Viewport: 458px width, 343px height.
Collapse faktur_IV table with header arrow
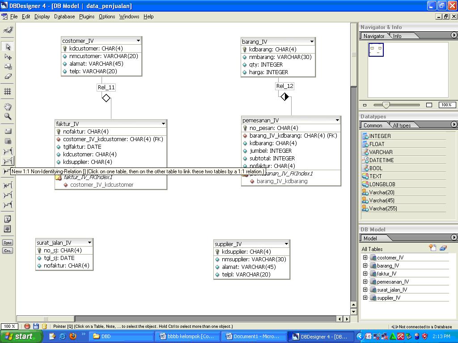click(x=163, y=124)
